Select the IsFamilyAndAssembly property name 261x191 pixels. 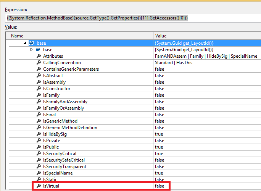click(x=65, y=102)
